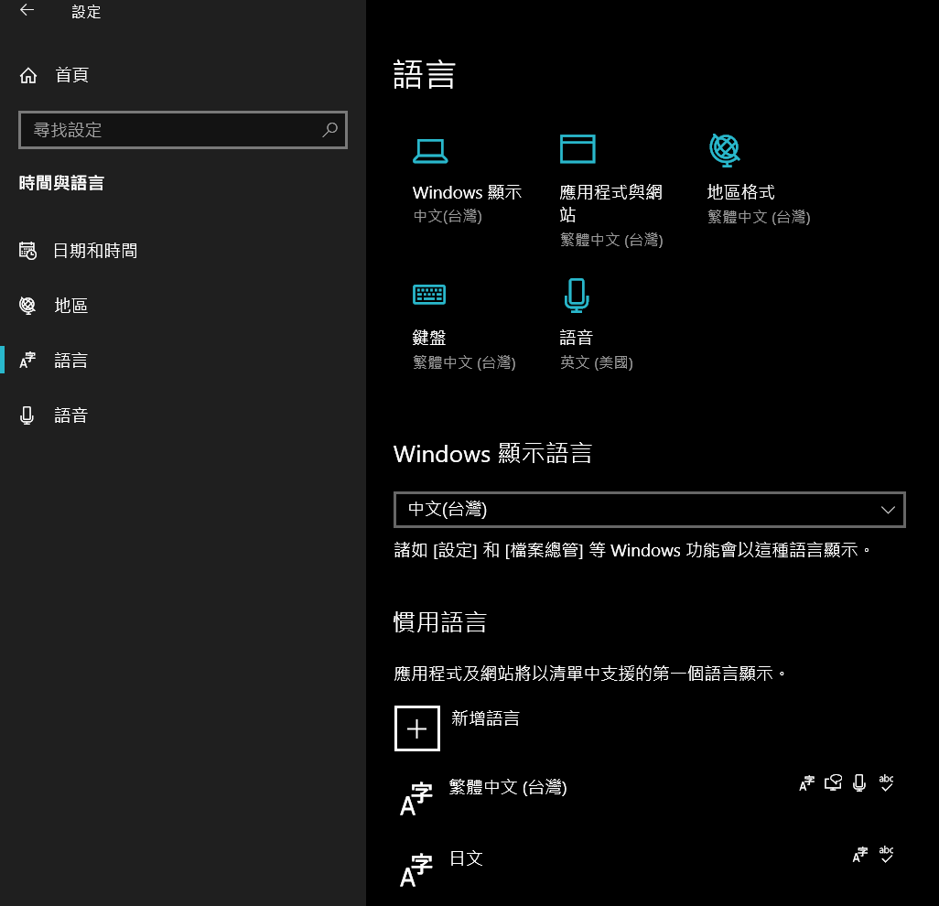Open 首頁 home icon
Screen dimensions: 939x906
tap(28, 75)
